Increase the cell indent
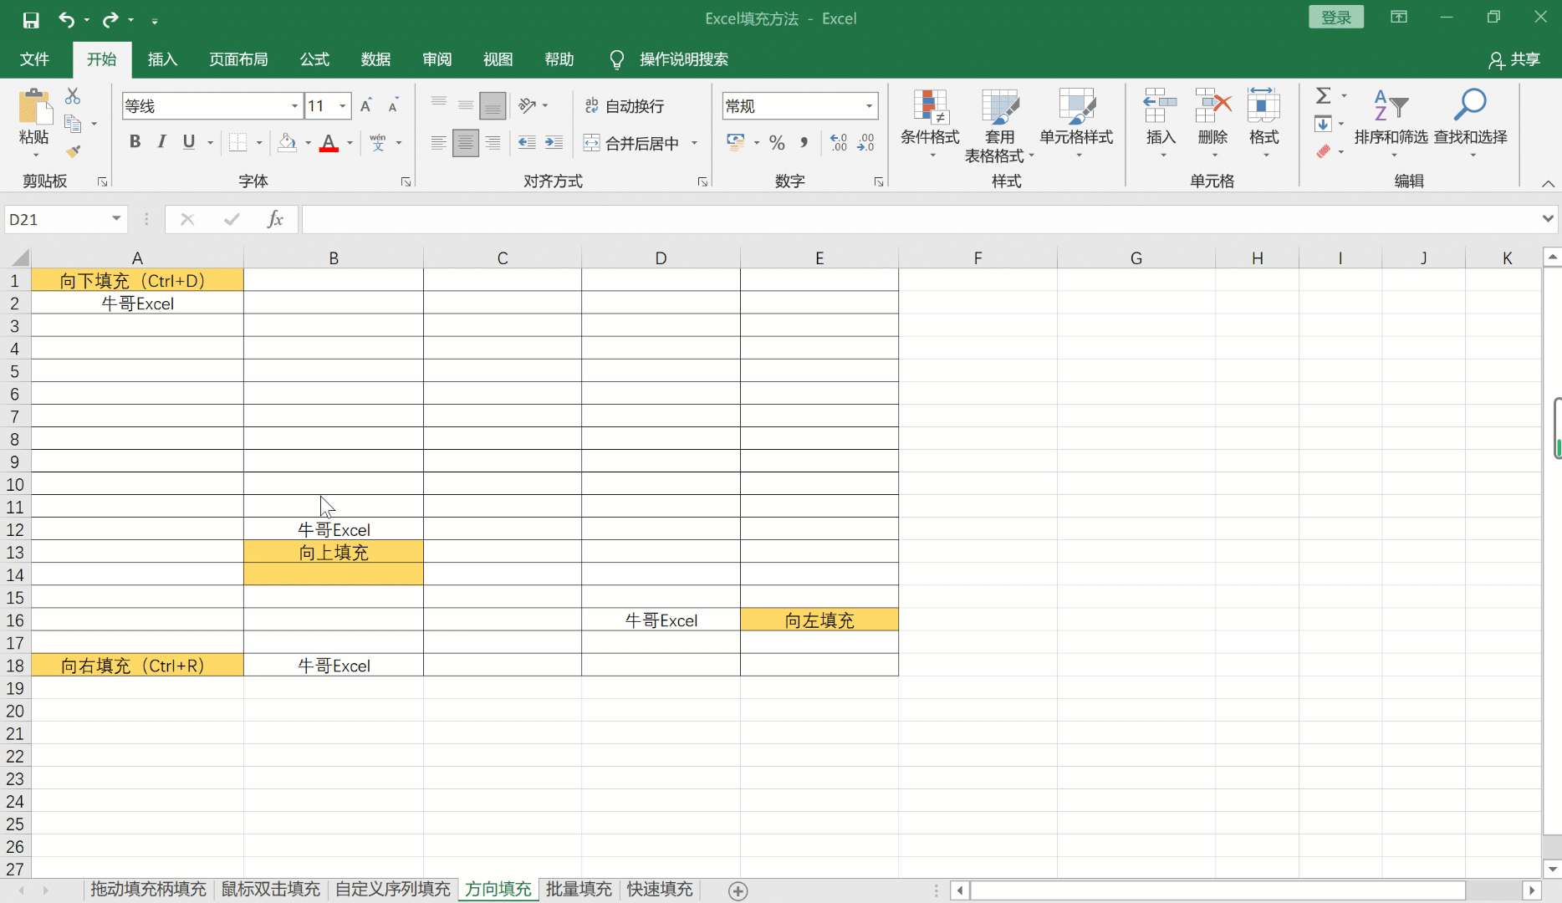Image resolution: width=1562 pixels, height=903 pixels. pyautogui.click(x=554, y=143)
